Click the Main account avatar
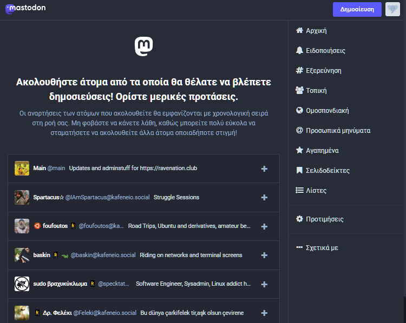 [x=22, y=168]
